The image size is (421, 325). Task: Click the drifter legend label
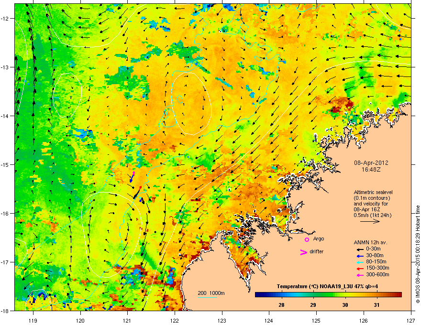pos(317,251)
